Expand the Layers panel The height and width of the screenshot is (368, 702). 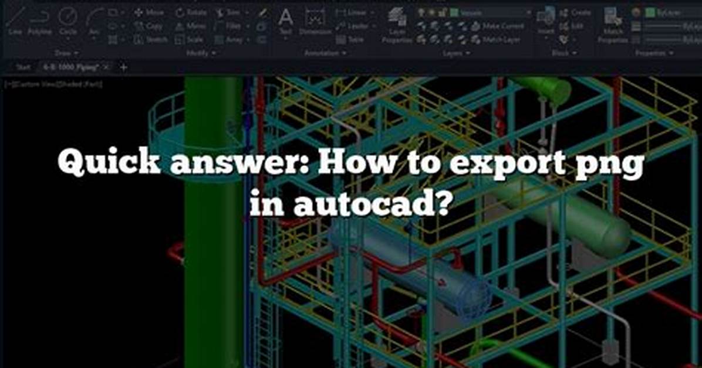pos(456,53)
